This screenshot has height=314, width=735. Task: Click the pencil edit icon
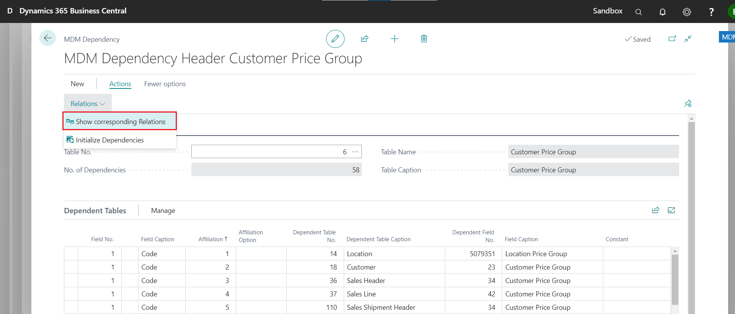click(x=335, y=39)
